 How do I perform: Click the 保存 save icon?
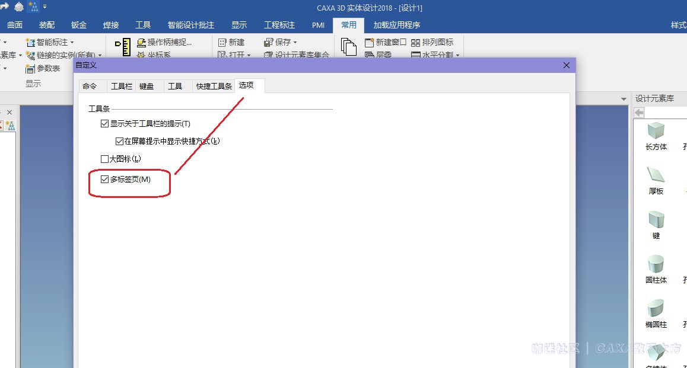[x=269, y=43]
